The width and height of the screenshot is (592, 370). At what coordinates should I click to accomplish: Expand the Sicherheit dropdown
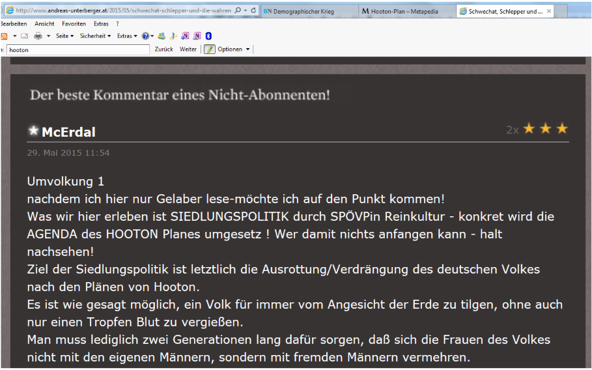95,36
